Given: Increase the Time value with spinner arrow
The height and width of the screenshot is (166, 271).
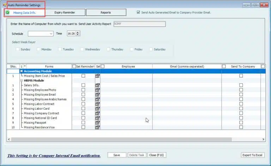Looking at the screenshot, I should [x=78, y=32].
